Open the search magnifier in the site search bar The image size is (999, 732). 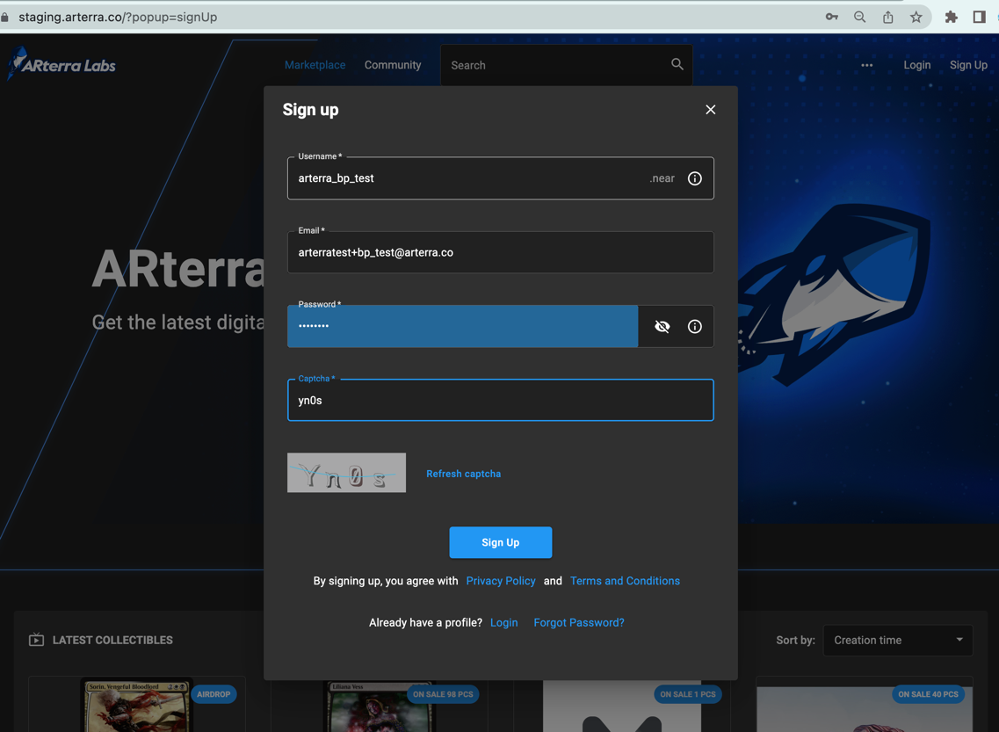click(x=677, y=64)
